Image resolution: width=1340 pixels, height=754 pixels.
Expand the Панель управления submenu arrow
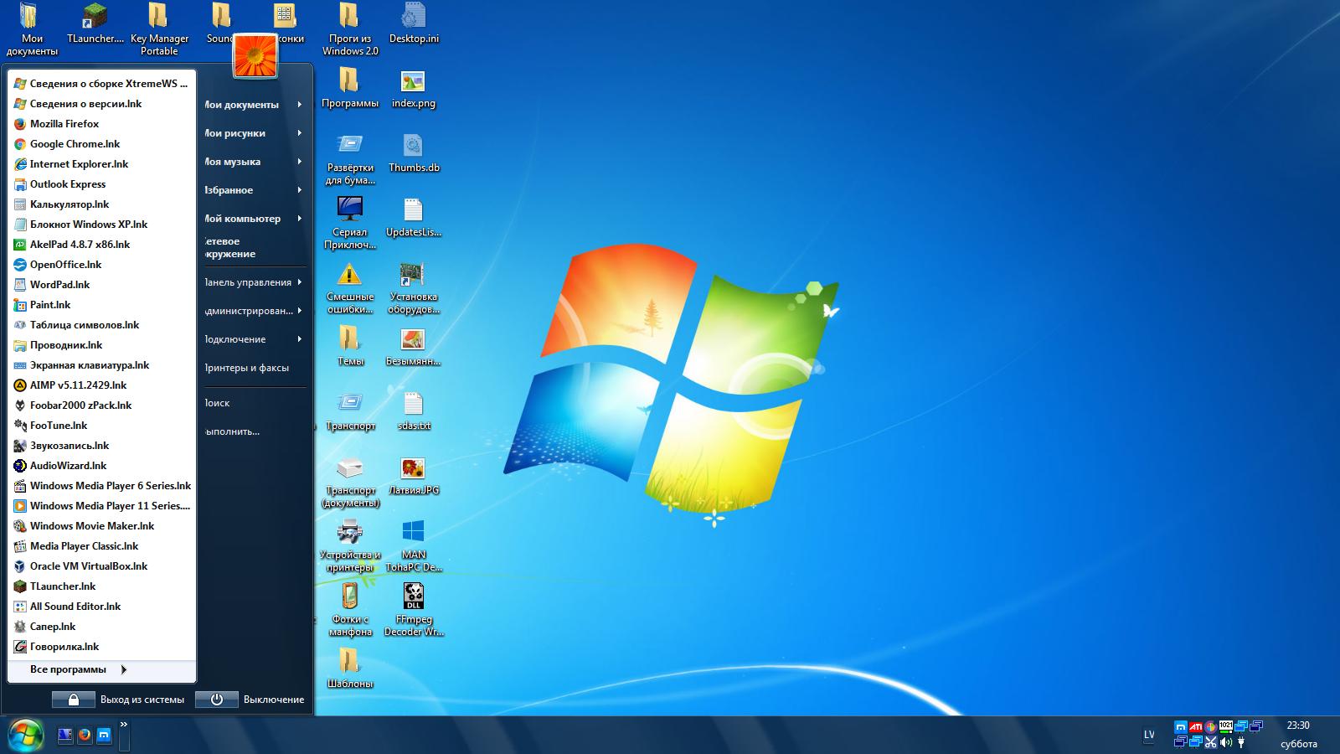[x=299, y=282]
